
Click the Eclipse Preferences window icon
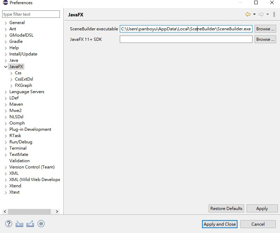click(6, 2)
